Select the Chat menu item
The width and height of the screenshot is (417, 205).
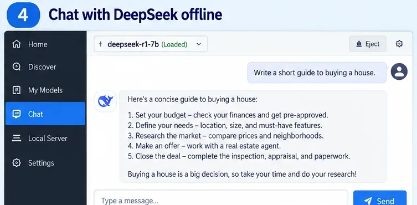[45, 114]
